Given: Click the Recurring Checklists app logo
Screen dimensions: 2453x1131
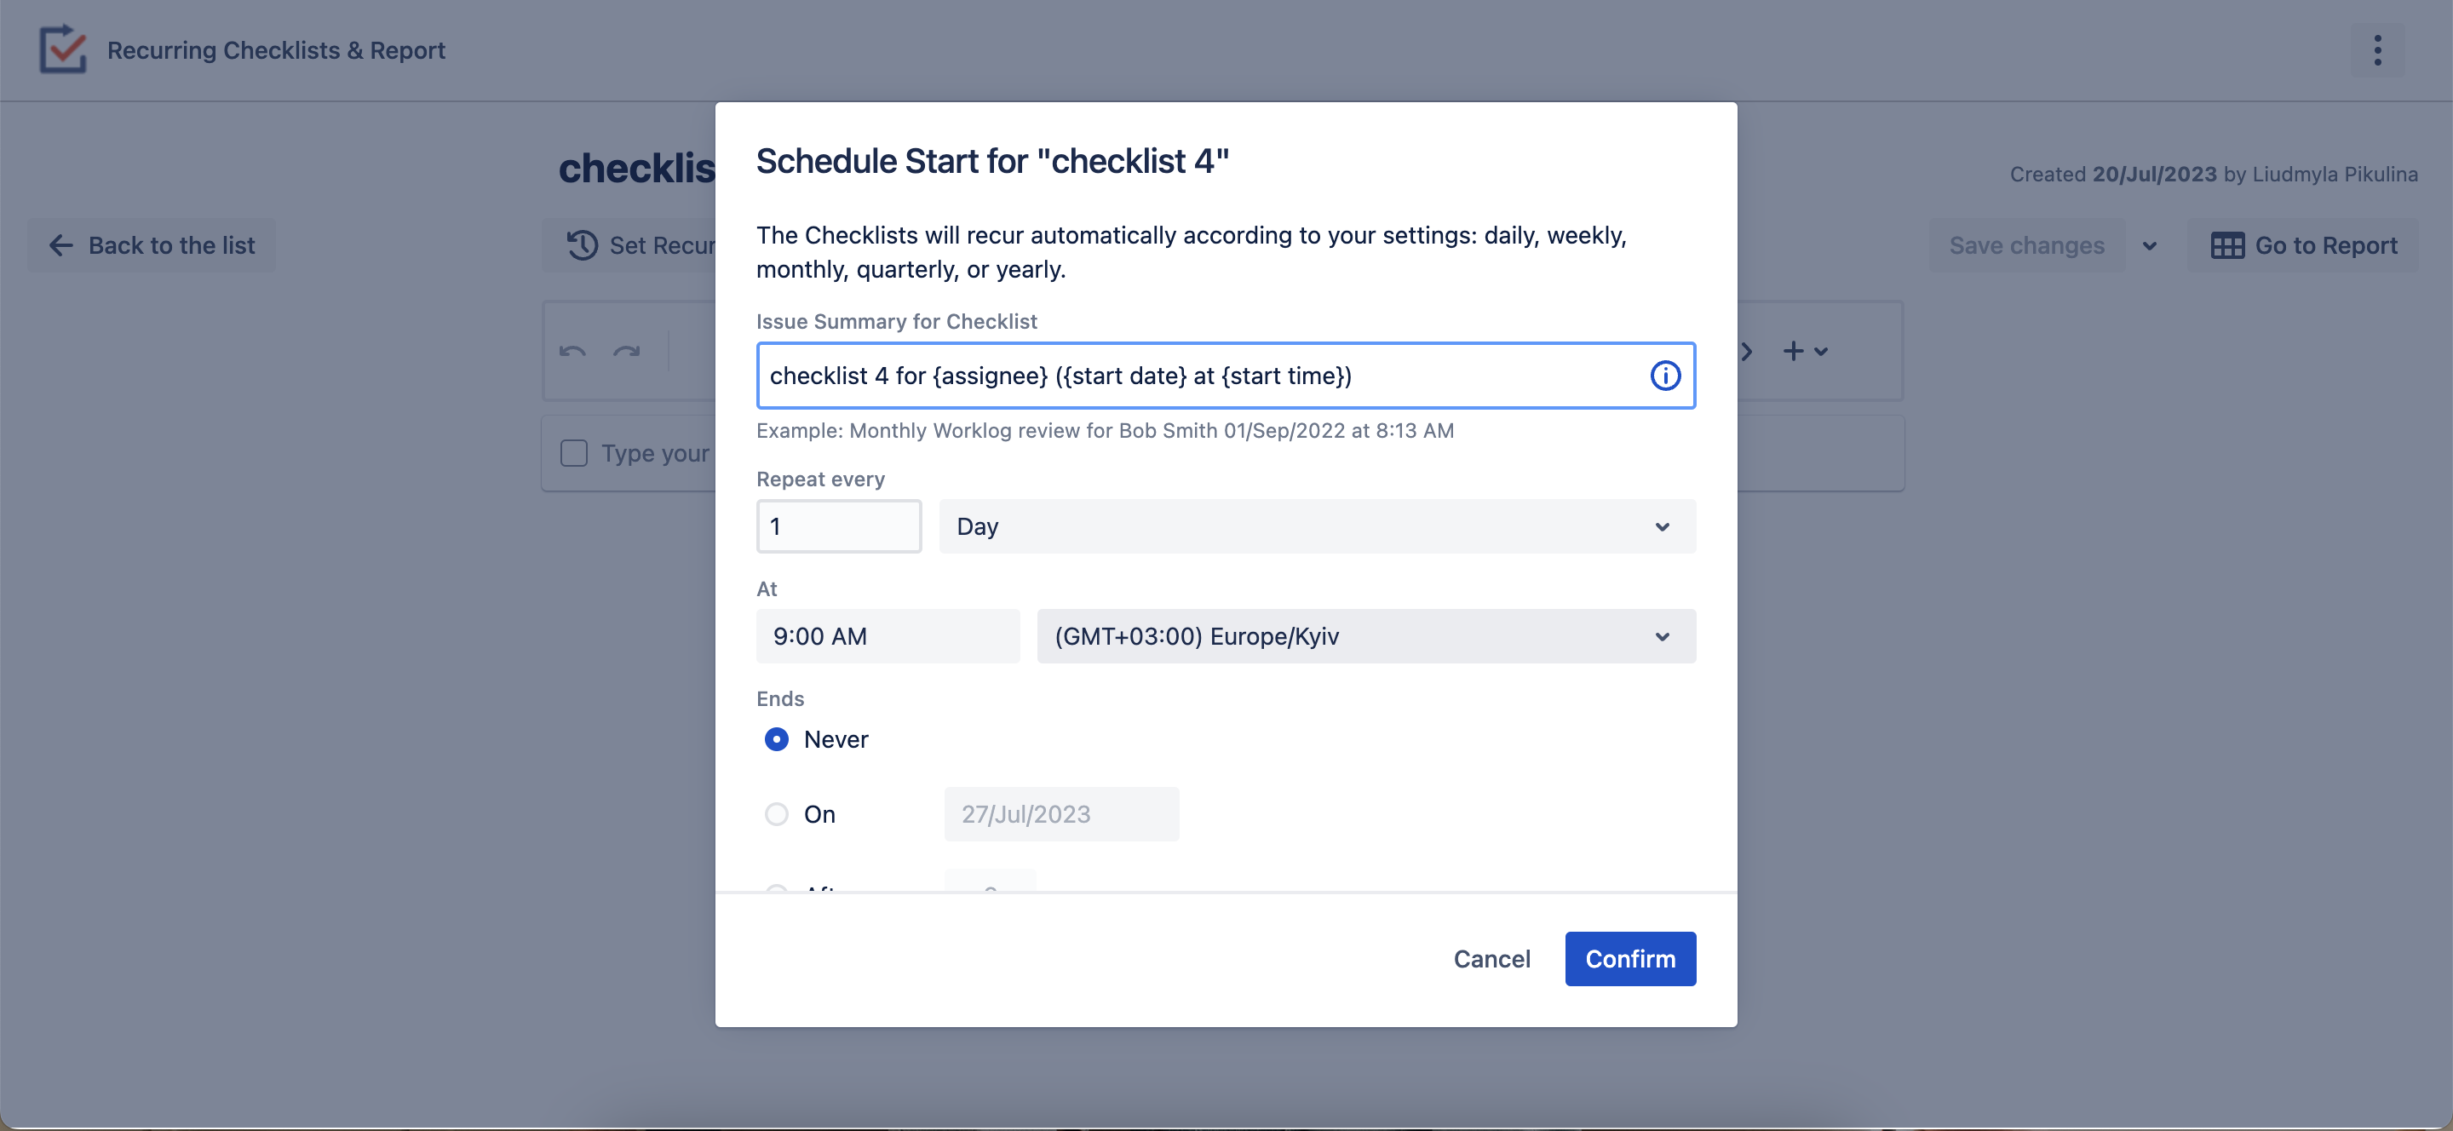Looking at the screenshot, I should [63, 49].
